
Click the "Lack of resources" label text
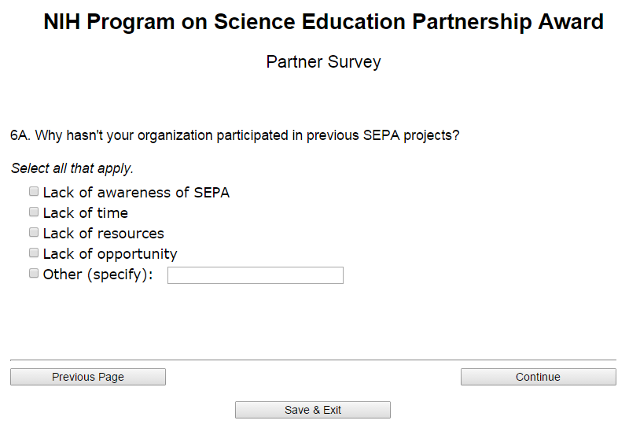(103, 234)
